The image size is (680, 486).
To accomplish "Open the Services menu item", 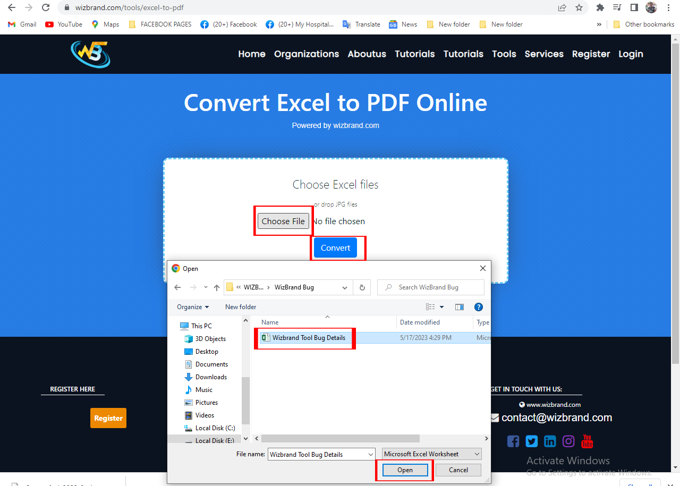I will [x=544, y=54].
